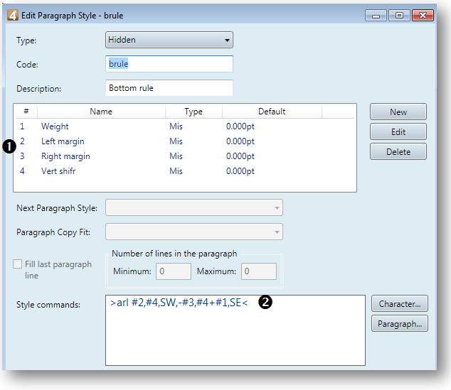The height and width of the screenshot is (390, 451).
Task: Open the Paragraph settings button
Action: tap(400, 324)
